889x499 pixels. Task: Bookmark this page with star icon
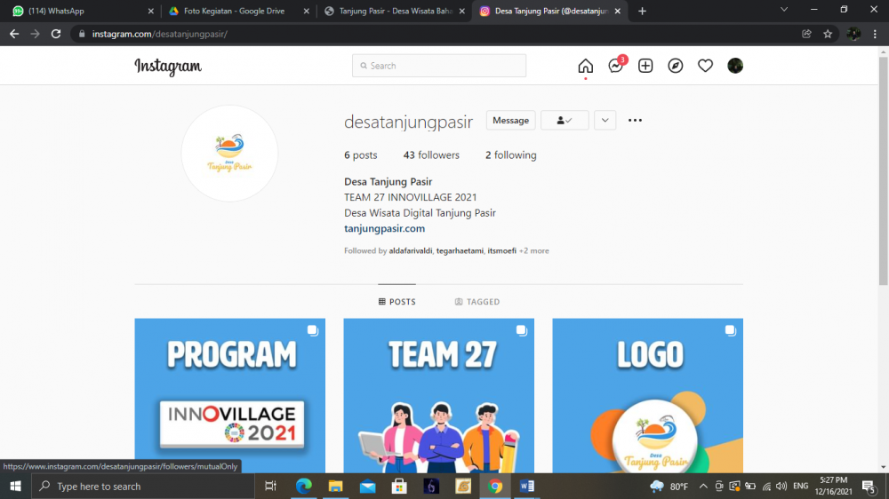click(828, 34)
